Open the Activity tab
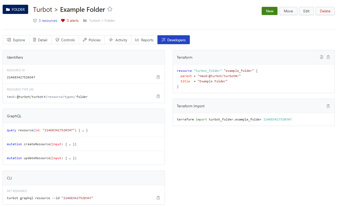The image size is (337, 207). click(118, 40)
